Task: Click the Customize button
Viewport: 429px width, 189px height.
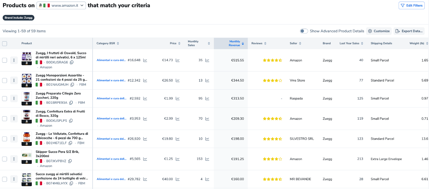Action: (379, 31)
